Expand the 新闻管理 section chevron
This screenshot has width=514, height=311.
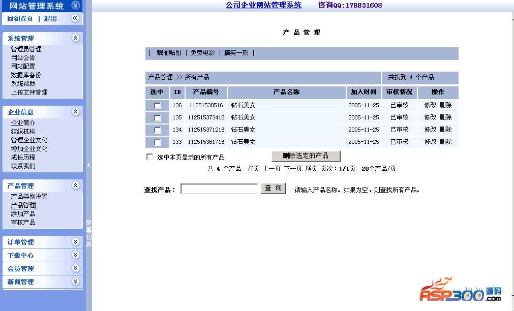(x=75, y=282)
